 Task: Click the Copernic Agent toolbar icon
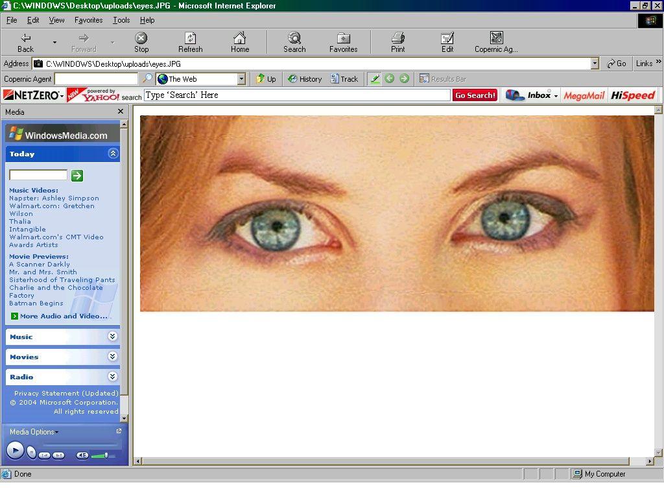(496, 42)
